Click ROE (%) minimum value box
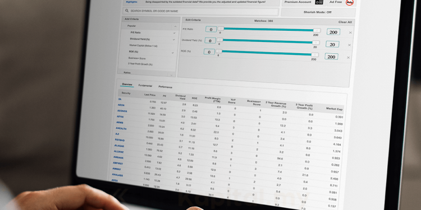The height and width of the screenshot is (210, 421). click(x=209, y=52)
